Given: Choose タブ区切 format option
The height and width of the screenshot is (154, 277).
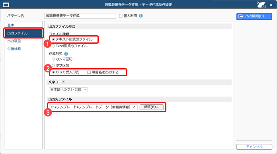Looking at the screenshot, I should click(x=53, y=65).
